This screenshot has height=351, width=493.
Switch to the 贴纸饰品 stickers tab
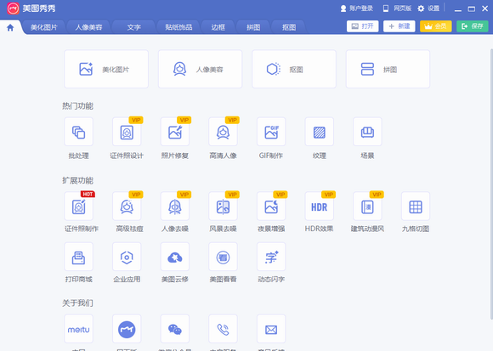[178, 27]
